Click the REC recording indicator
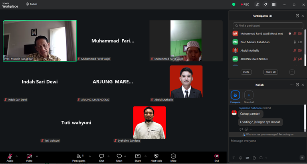The width and height of the screenshot is (307, 164). click(245, 4)
